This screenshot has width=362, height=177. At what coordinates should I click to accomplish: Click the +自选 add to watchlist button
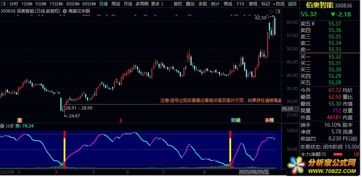(x=279, y=4)
